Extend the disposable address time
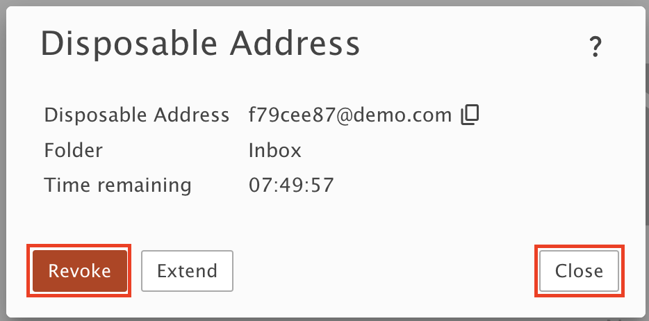 point(187,271)
